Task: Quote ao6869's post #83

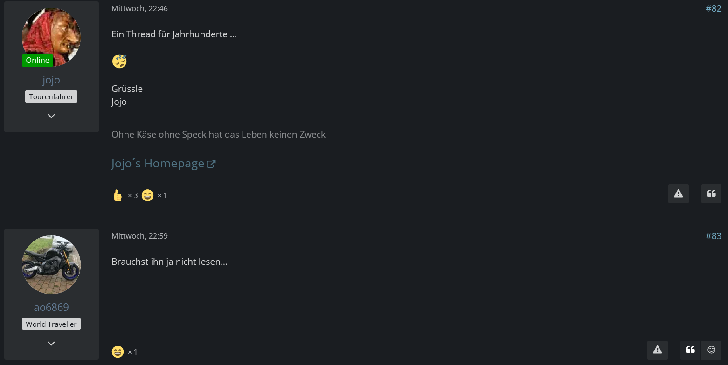Action: click(691, 350)
